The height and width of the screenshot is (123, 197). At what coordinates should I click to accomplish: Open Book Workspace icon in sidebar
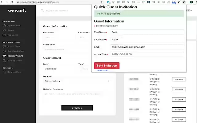point(4,51)
